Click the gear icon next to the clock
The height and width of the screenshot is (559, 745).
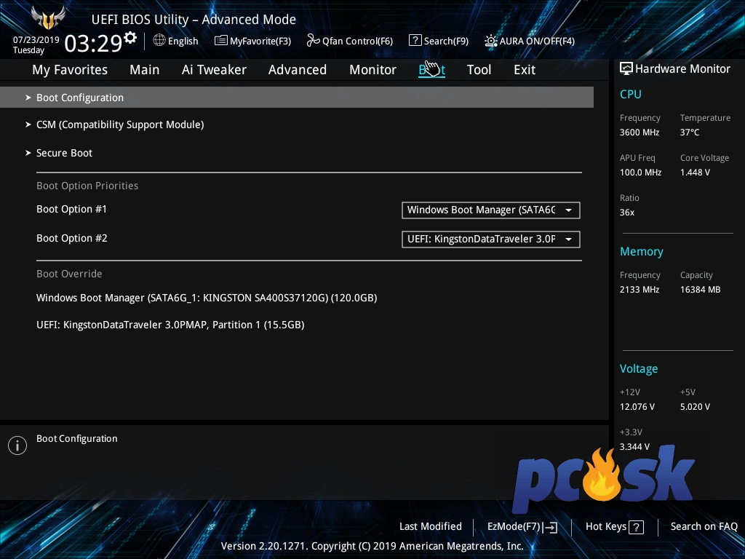pyautogui.click(x=130, y=38)
